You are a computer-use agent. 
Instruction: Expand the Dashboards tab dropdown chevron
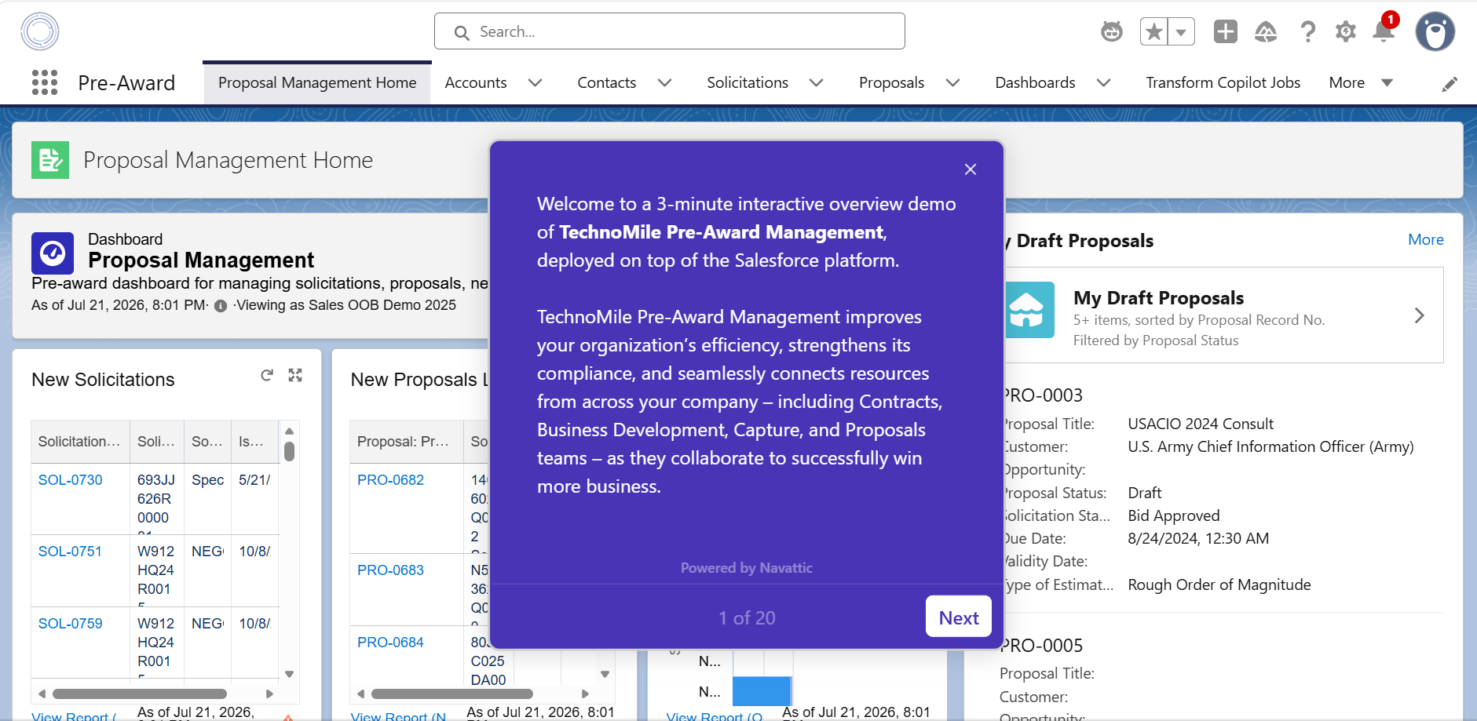coord(1104,83)
